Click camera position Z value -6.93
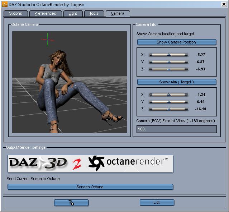This screenshot has width=229, height=212. click(201, 69)
